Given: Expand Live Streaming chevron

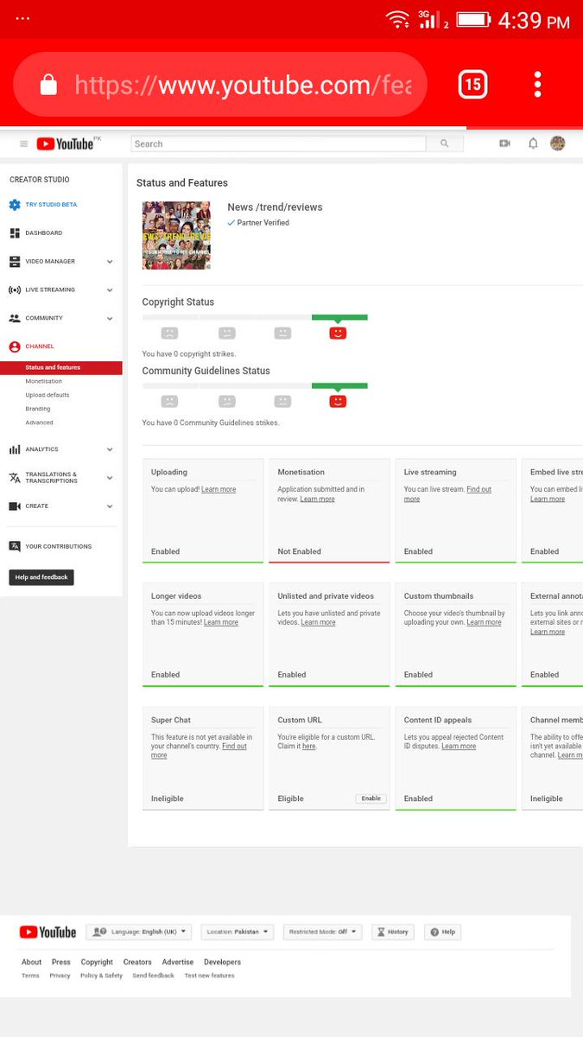Looking at the screenshot, I should pyautogui.click(x=110, y=290).
